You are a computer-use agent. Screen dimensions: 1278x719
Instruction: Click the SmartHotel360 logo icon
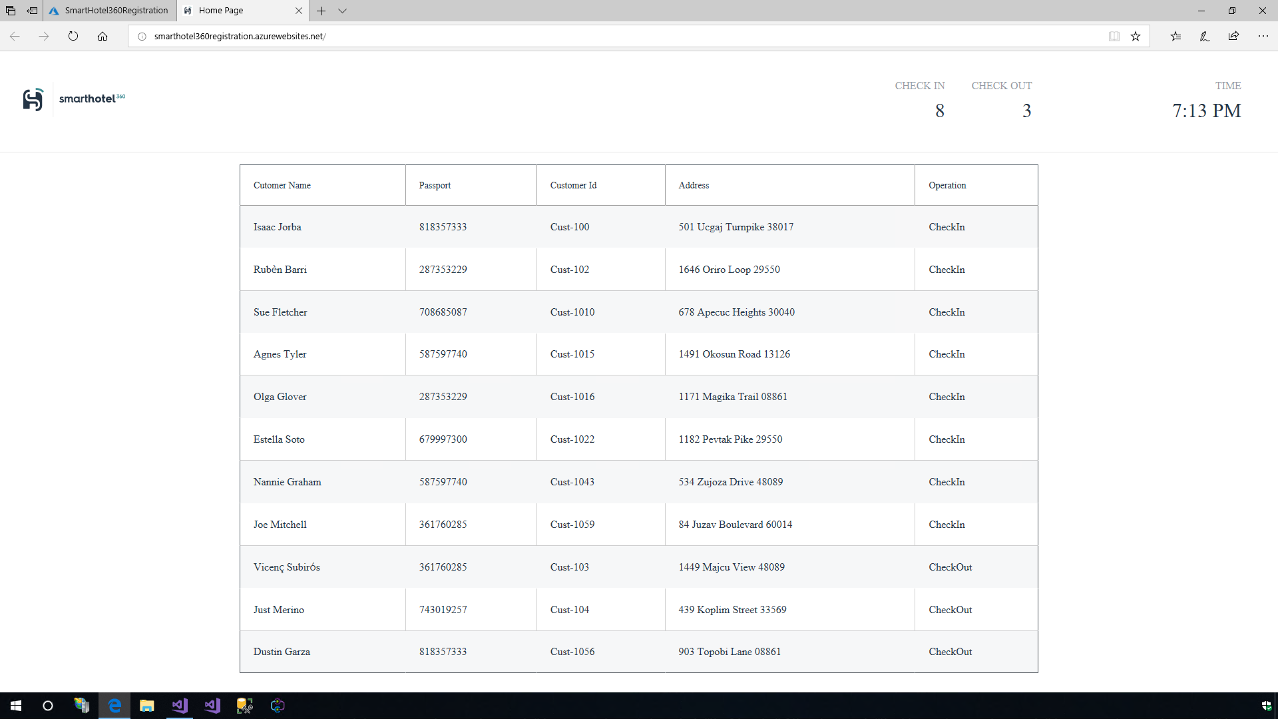click(x=33, y=99)
